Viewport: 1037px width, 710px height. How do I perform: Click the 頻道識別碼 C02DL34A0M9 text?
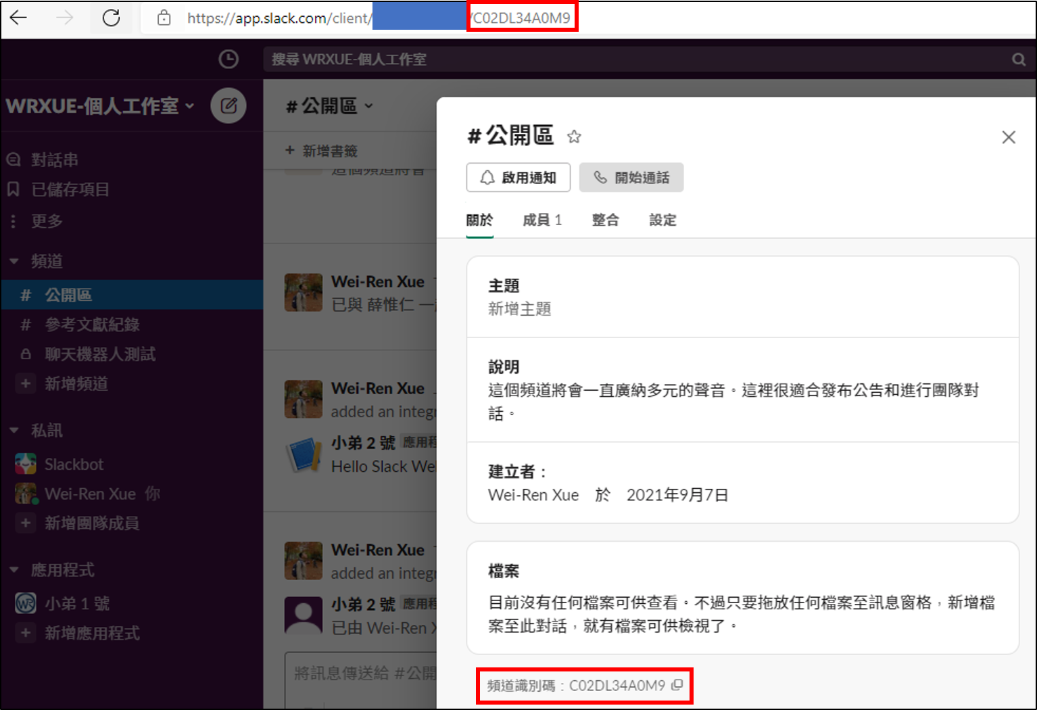576,686
